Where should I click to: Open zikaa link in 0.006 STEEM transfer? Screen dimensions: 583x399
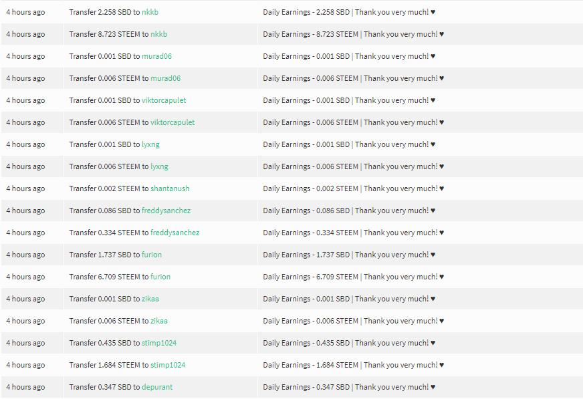pyautogui.click(x=158, y=321)
